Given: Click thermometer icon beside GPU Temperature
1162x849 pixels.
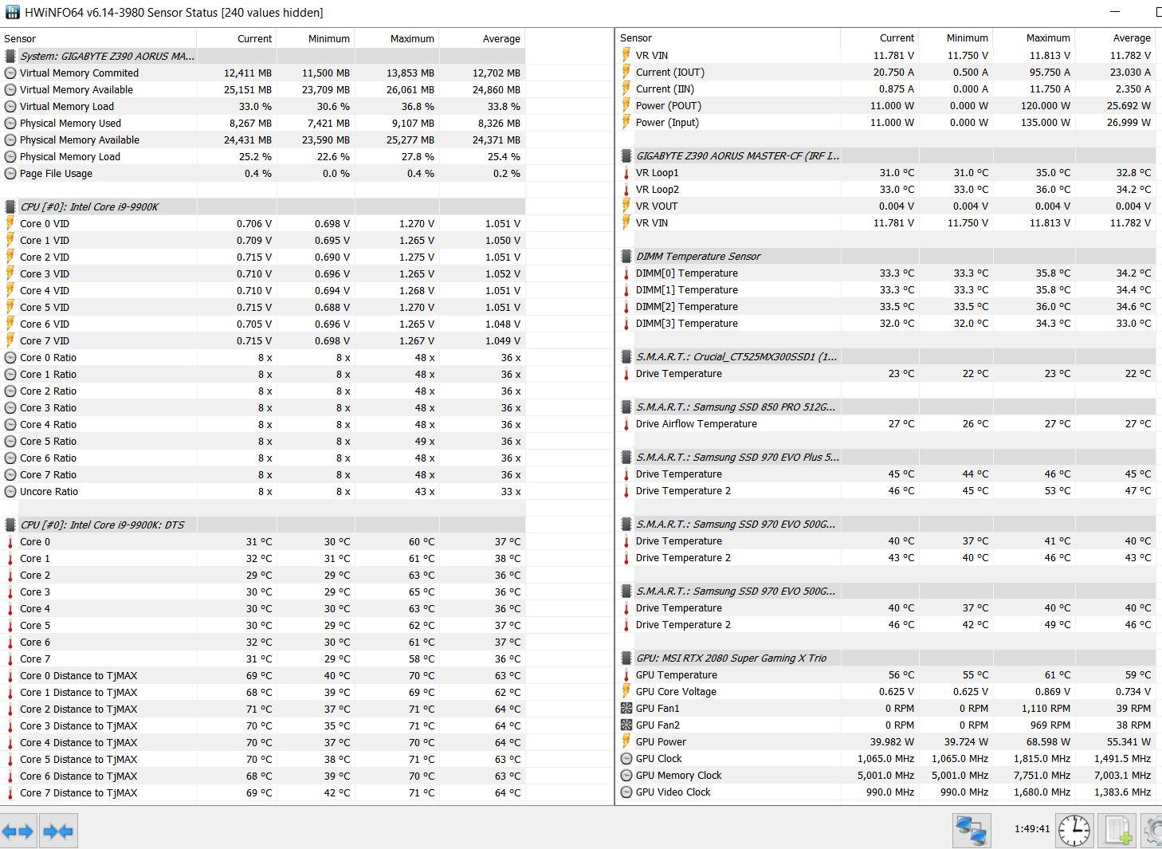Looking at the screenshot, I should (626, 674).
